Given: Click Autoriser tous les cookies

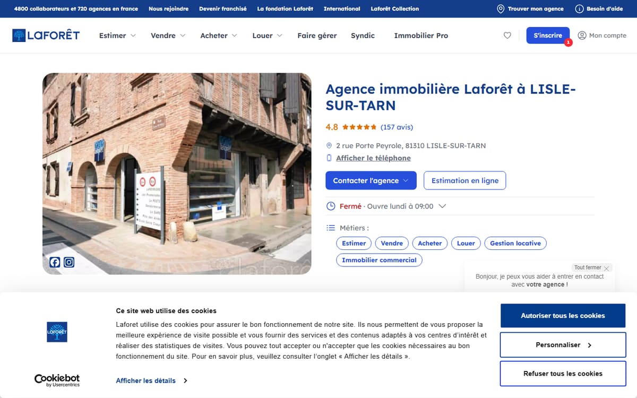Looking at the screenshot, I should [563, 316].
